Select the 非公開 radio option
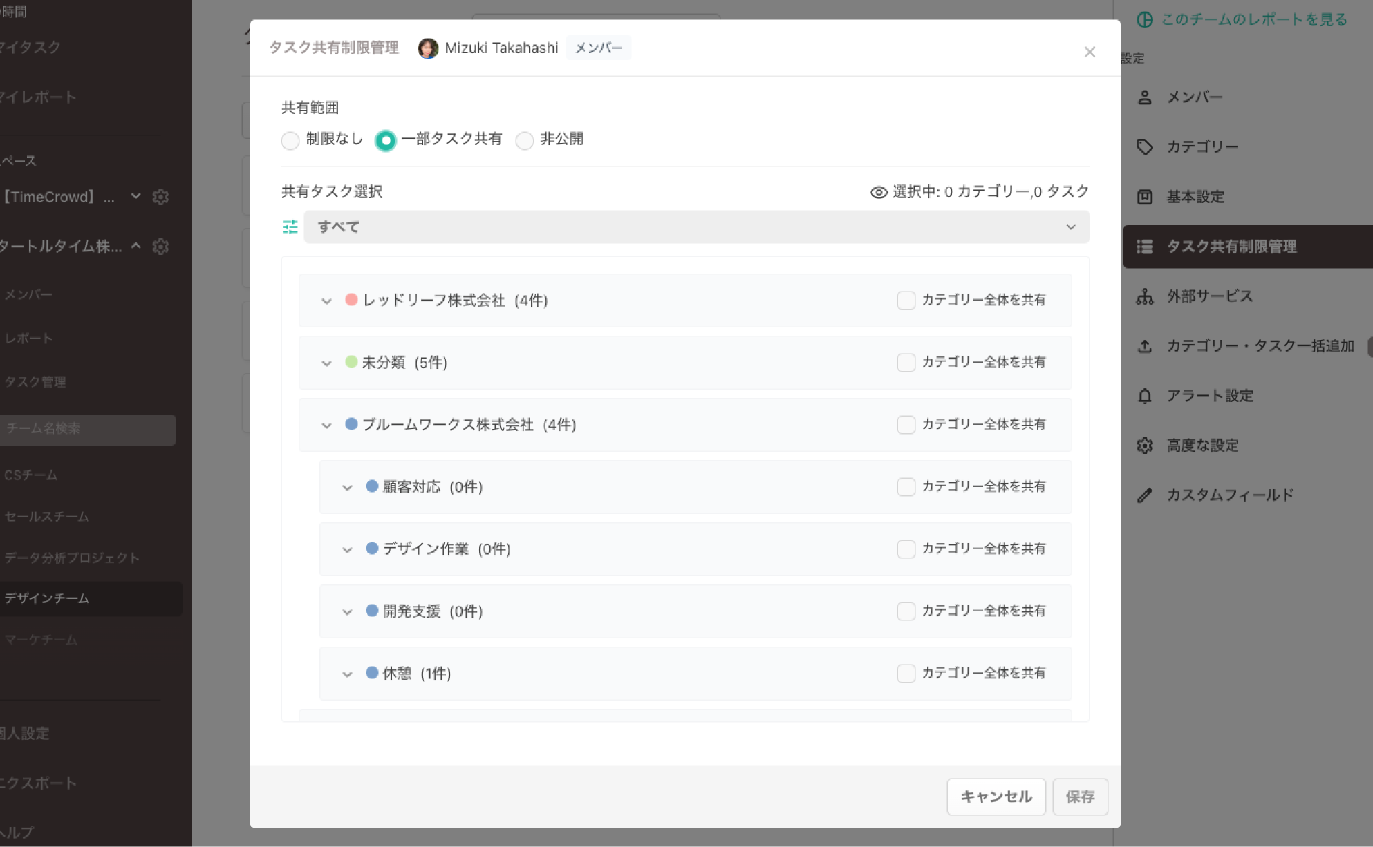 pos(525,140)
